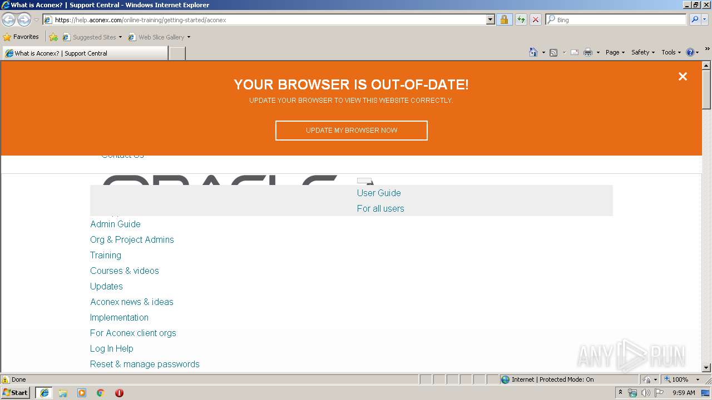
Task: Open the For Aconex client orgs link
Action: click(x=133, y=333)
